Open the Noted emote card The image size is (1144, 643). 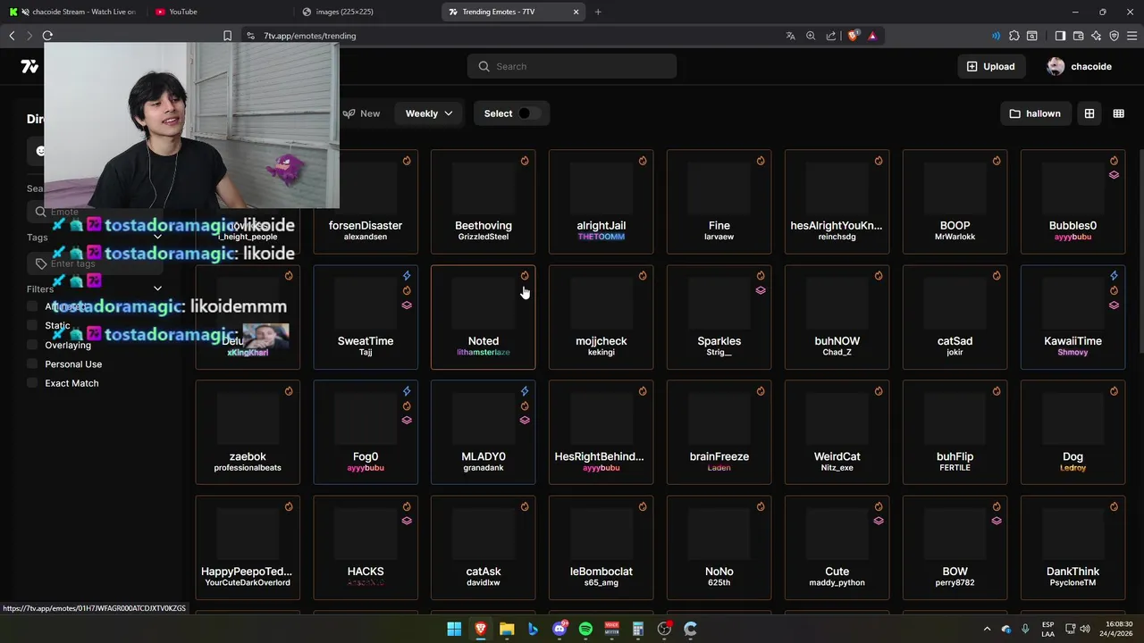coord(484,317)
